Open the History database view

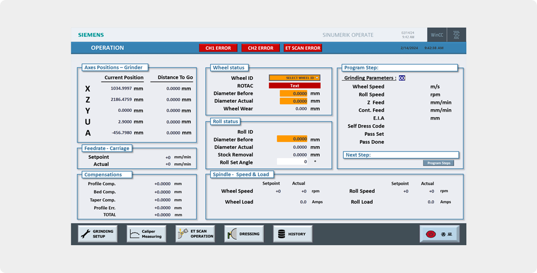293,234
